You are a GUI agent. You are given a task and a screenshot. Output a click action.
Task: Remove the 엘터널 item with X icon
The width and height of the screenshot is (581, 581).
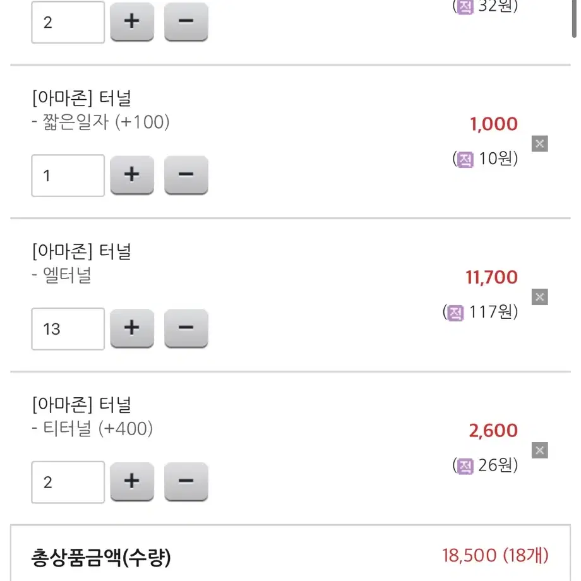pyautogui.click(x=539, y=297)
